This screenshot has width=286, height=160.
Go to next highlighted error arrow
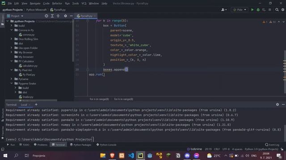coord(283,22)
